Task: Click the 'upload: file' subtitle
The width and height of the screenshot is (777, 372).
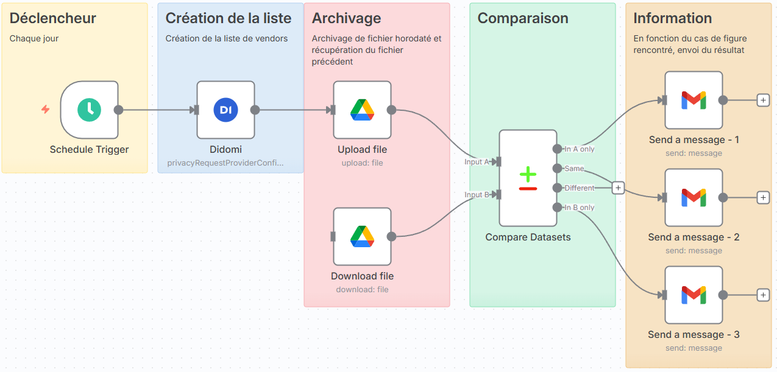Action: point(362,163)
